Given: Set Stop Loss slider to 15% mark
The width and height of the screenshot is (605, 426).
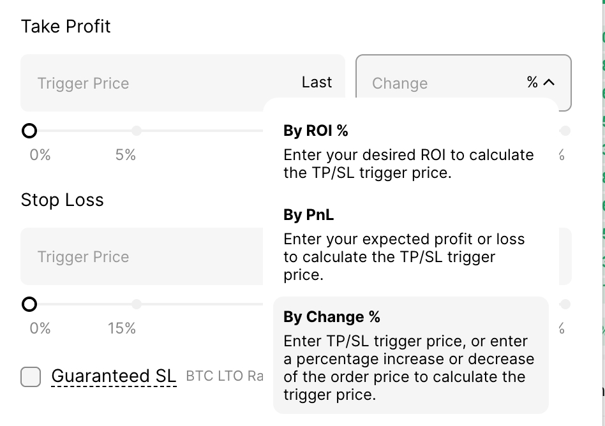Looking at the screenshot, I should coord(137,304).
